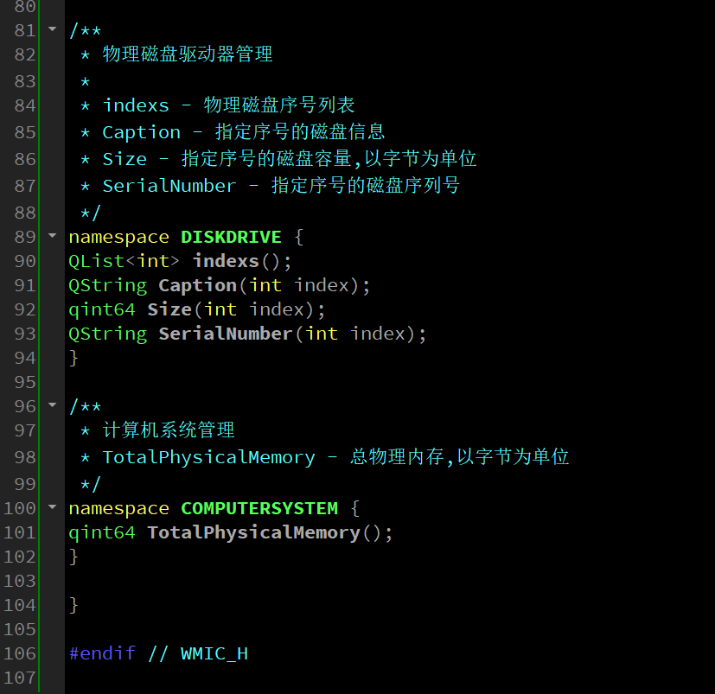Image resolution: width=715 pixels, height=694 pixels.
Task: Collapse the COMPUTERSYSTEM namespace fold arrow
Action: coord(53,507)
